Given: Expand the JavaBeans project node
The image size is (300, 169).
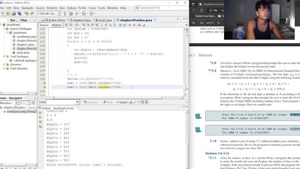Looking at the screenshot, I should point(1,25).
